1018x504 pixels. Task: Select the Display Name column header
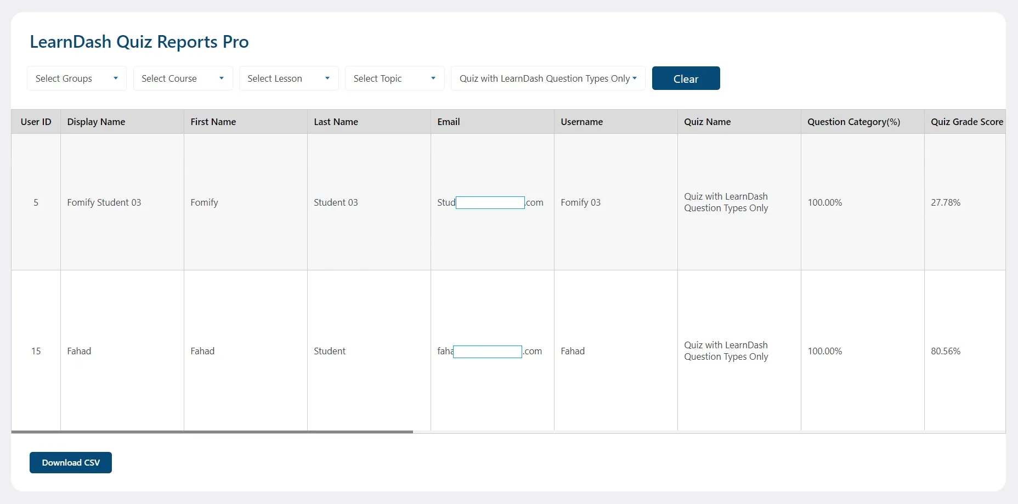95,121
